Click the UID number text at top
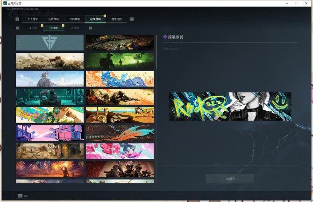 coord(22,9)
